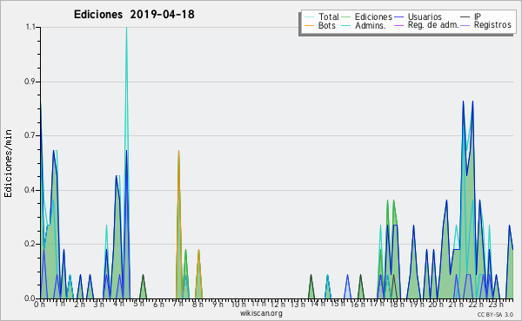The height and width of the screenshot is (321, 522).
Task: Click the orange Bots peak at 7 h
Action: point(178,151)
